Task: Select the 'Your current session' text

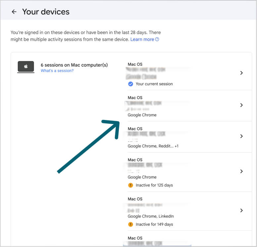Action: coord(154,84)
